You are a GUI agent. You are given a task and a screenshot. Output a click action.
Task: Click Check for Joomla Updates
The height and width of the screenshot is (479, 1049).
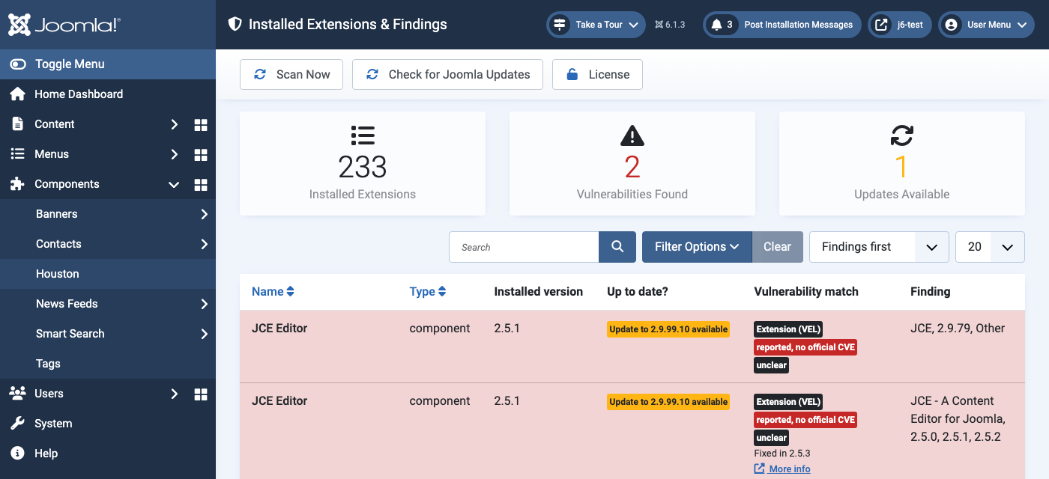[x=447, y=75]
